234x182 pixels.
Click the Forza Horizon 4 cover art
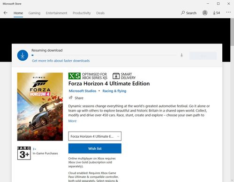coord(40,107)
